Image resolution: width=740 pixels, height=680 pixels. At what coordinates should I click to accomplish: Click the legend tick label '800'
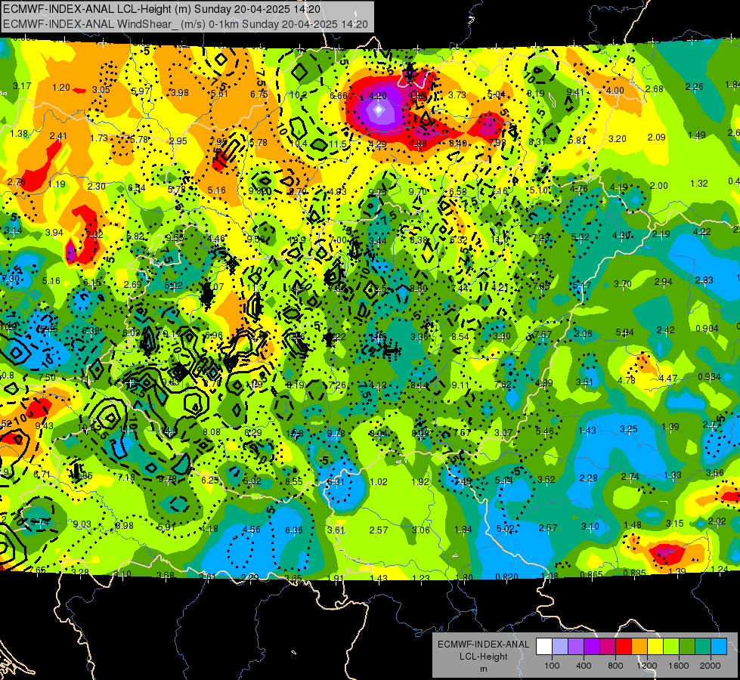pyautogui.click(x=615, y=666)
